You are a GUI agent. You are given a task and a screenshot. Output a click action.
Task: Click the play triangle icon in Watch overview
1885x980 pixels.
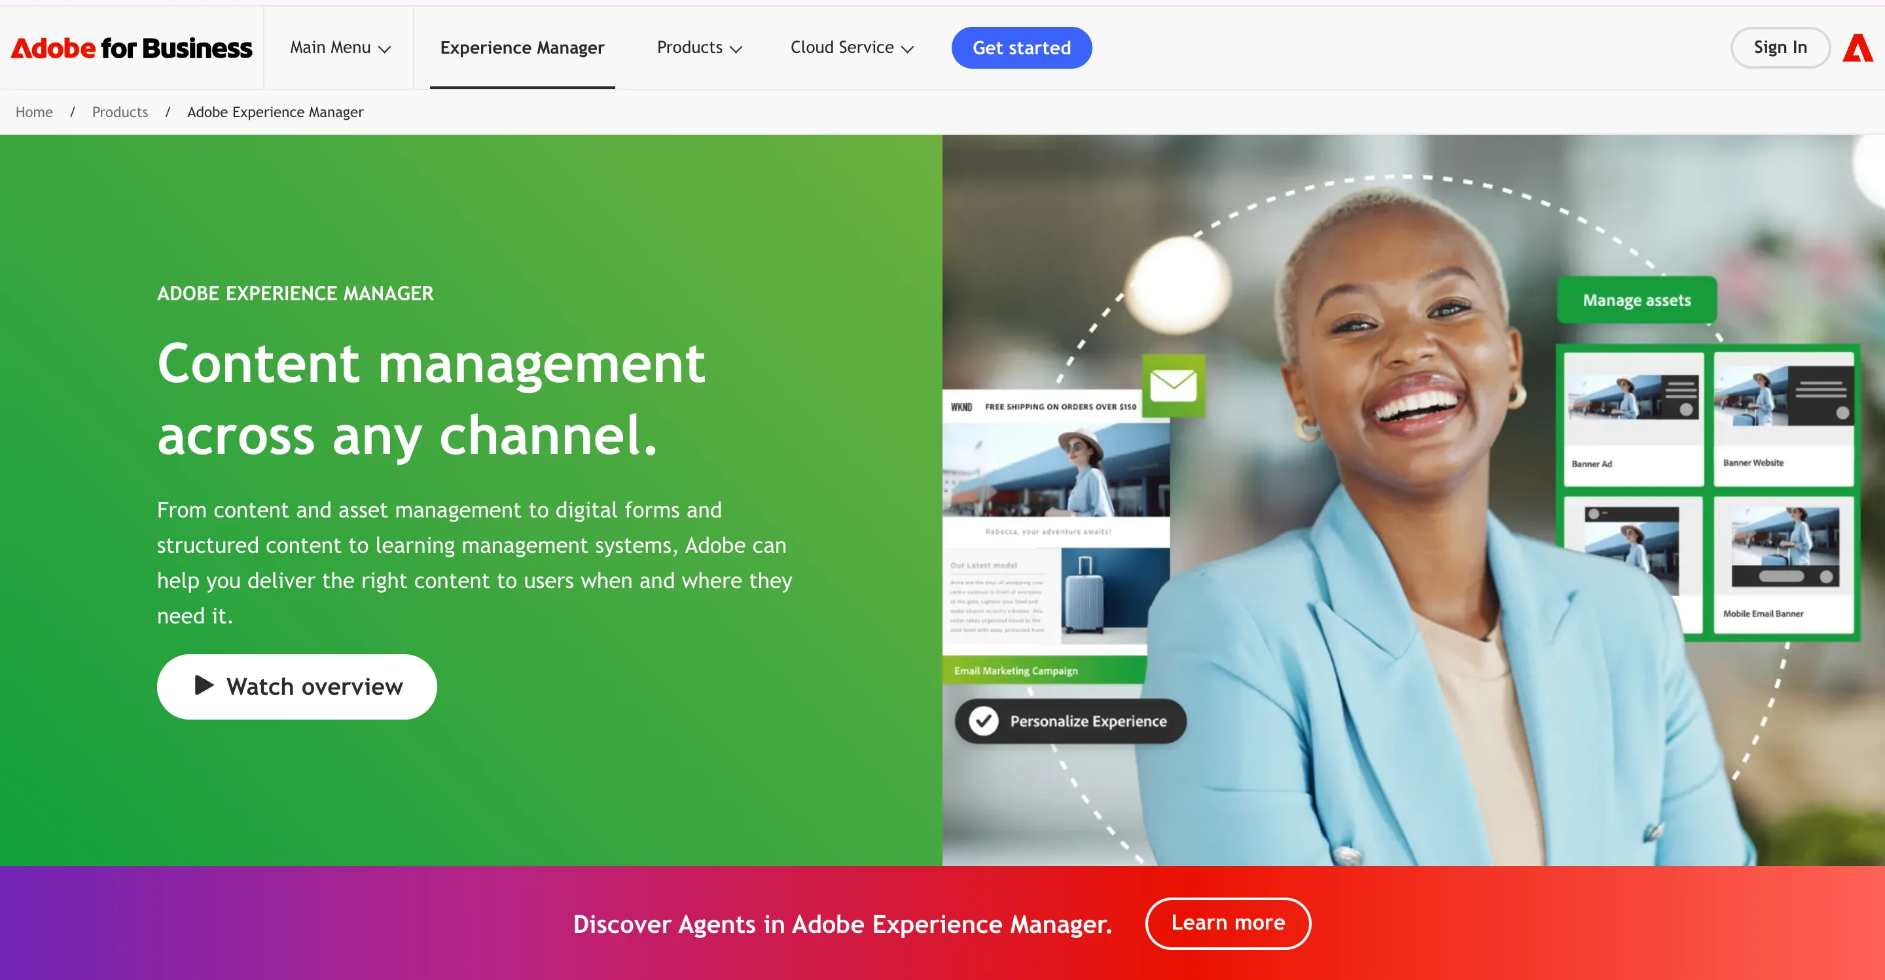(204, 685)
